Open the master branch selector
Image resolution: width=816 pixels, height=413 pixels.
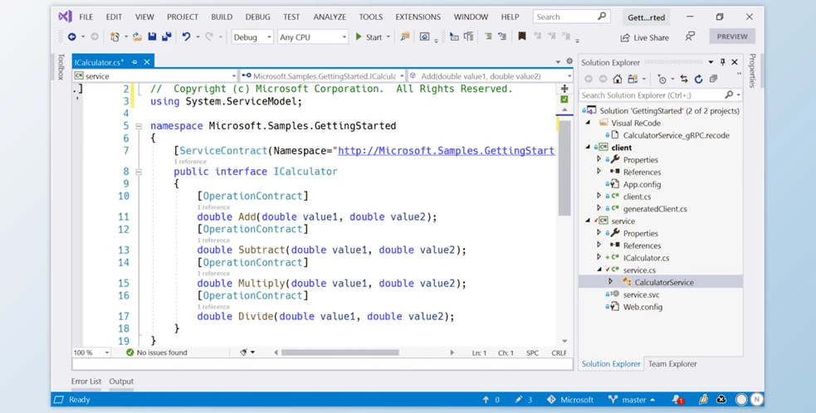[x=633, y=400]
